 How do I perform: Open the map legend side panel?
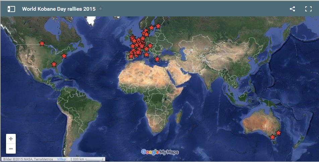pos(11,9)
